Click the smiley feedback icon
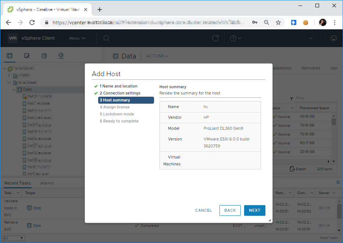This screenshot has width=343, height=243. 333,38
